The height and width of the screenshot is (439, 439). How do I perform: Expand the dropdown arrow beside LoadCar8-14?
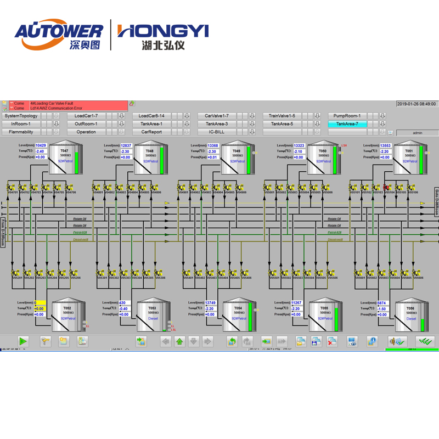(187, 116)
